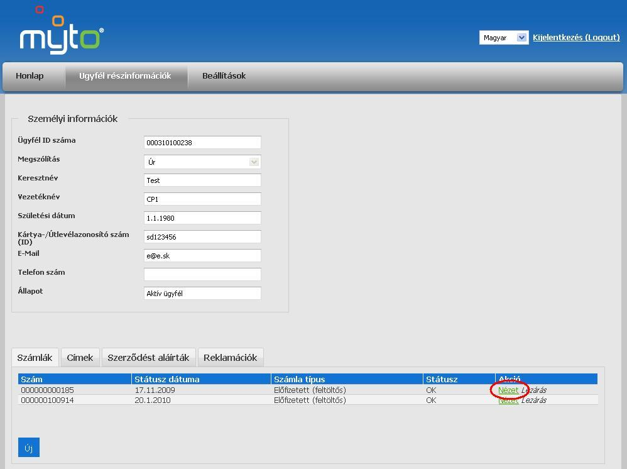
Task: Click the Személyi információk heading
Action: coord(72,119)
